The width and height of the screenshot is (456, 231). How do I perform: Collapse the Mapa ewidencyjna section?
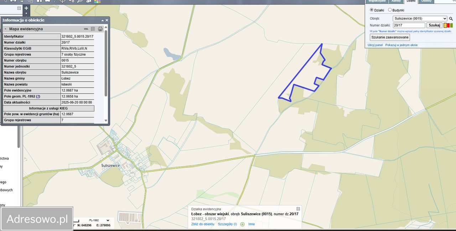click(5, 29)
